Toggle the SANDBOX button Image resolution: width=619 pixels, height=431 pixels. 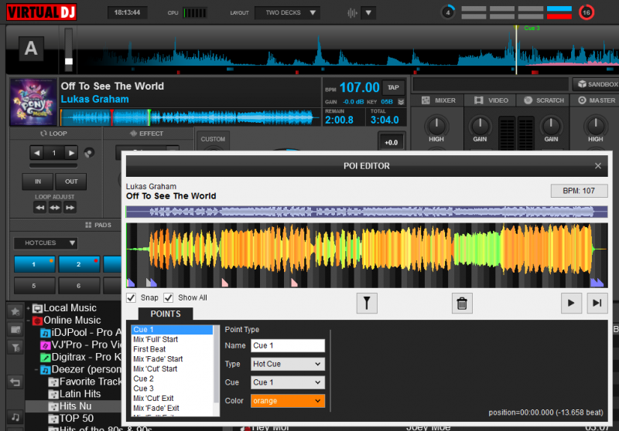tap(597, 84)
